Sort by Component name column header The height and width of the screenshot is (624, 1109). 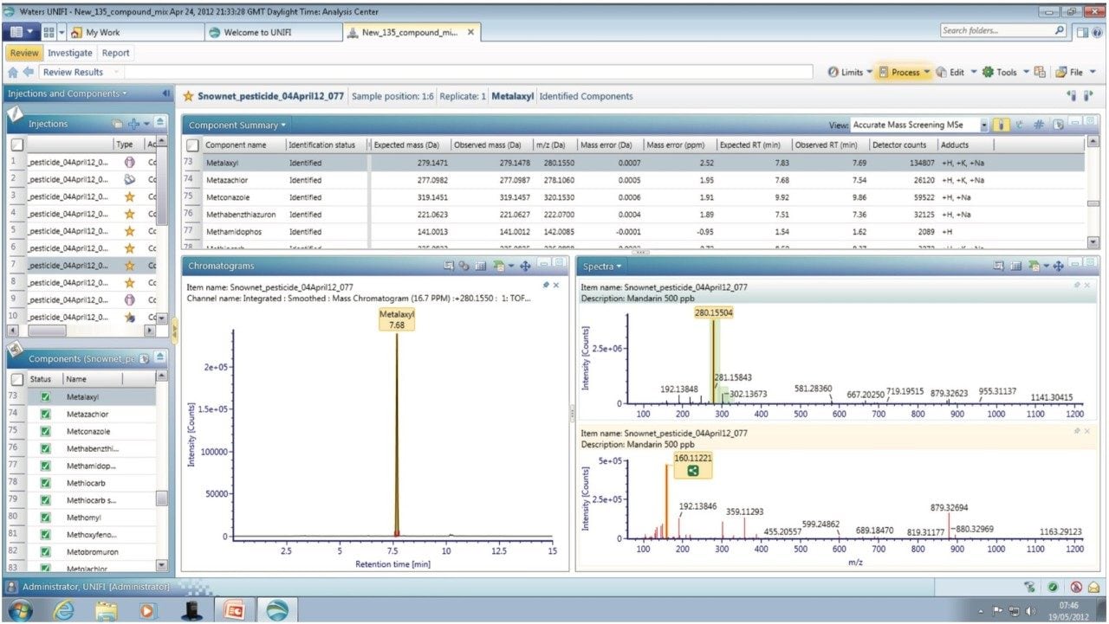click(x=243, y=145)
